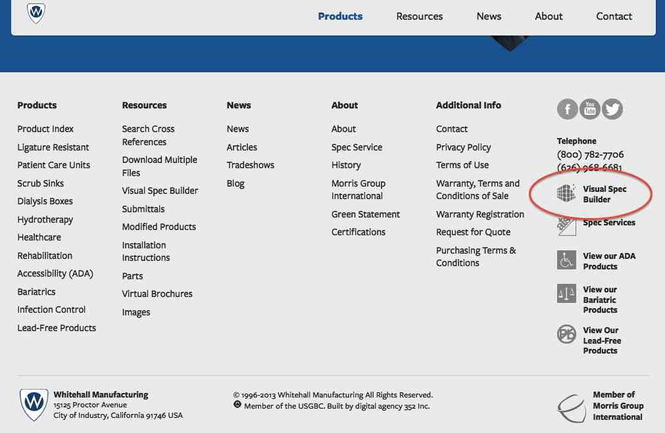Click the Morris Group International globe logo
The image size is (665, 433).
(572, 408)
